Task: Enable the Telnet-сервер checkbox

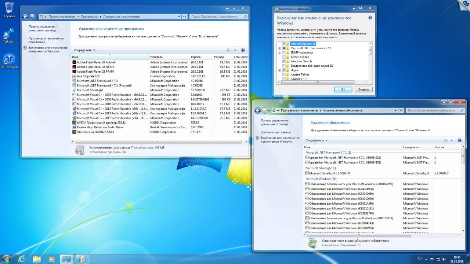Action: coord(283,57)
